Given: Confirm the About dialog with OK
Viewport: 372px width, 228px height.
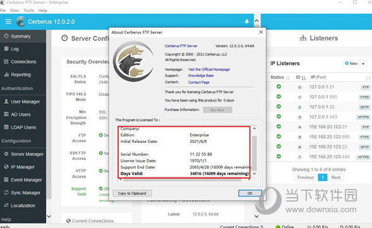Looking at the screenshot, I should coord(250,193).
